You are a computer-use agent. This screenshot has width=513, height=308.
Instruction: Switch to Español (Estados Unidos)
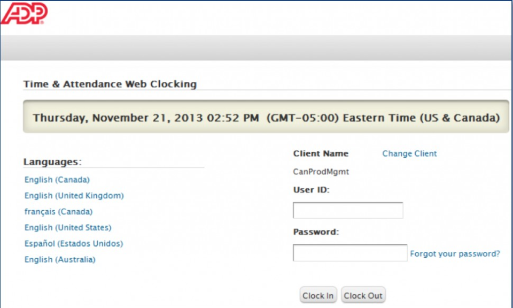coord(74,244)
